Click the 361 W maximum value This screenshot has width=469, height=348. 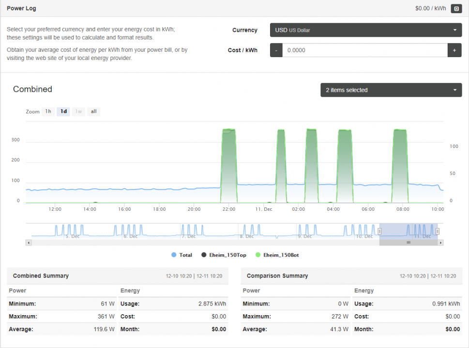[106, 316]
